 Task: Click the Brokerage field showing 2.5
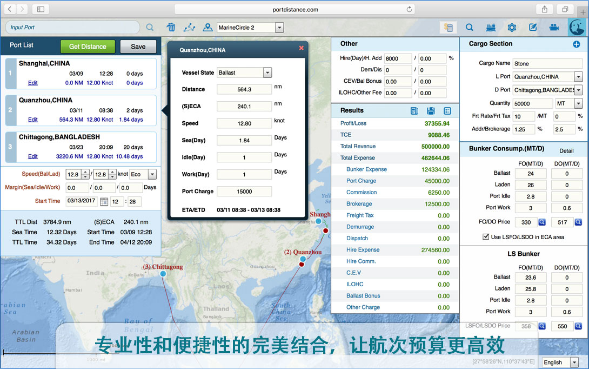(564, 129)
